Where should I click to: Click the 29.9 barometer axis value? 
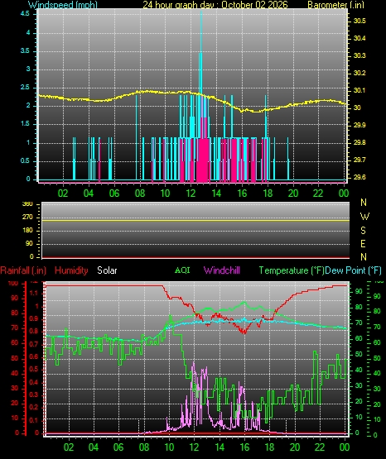tap(359, 125)
